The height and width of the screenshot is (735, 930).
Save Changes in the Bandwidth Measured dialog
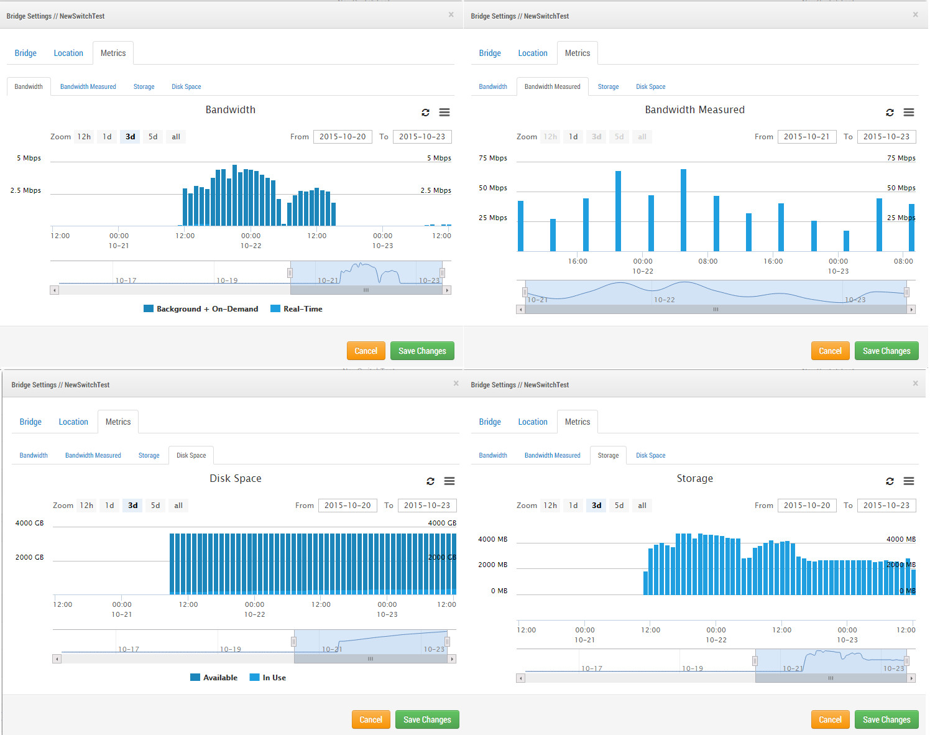pos(886,351)
